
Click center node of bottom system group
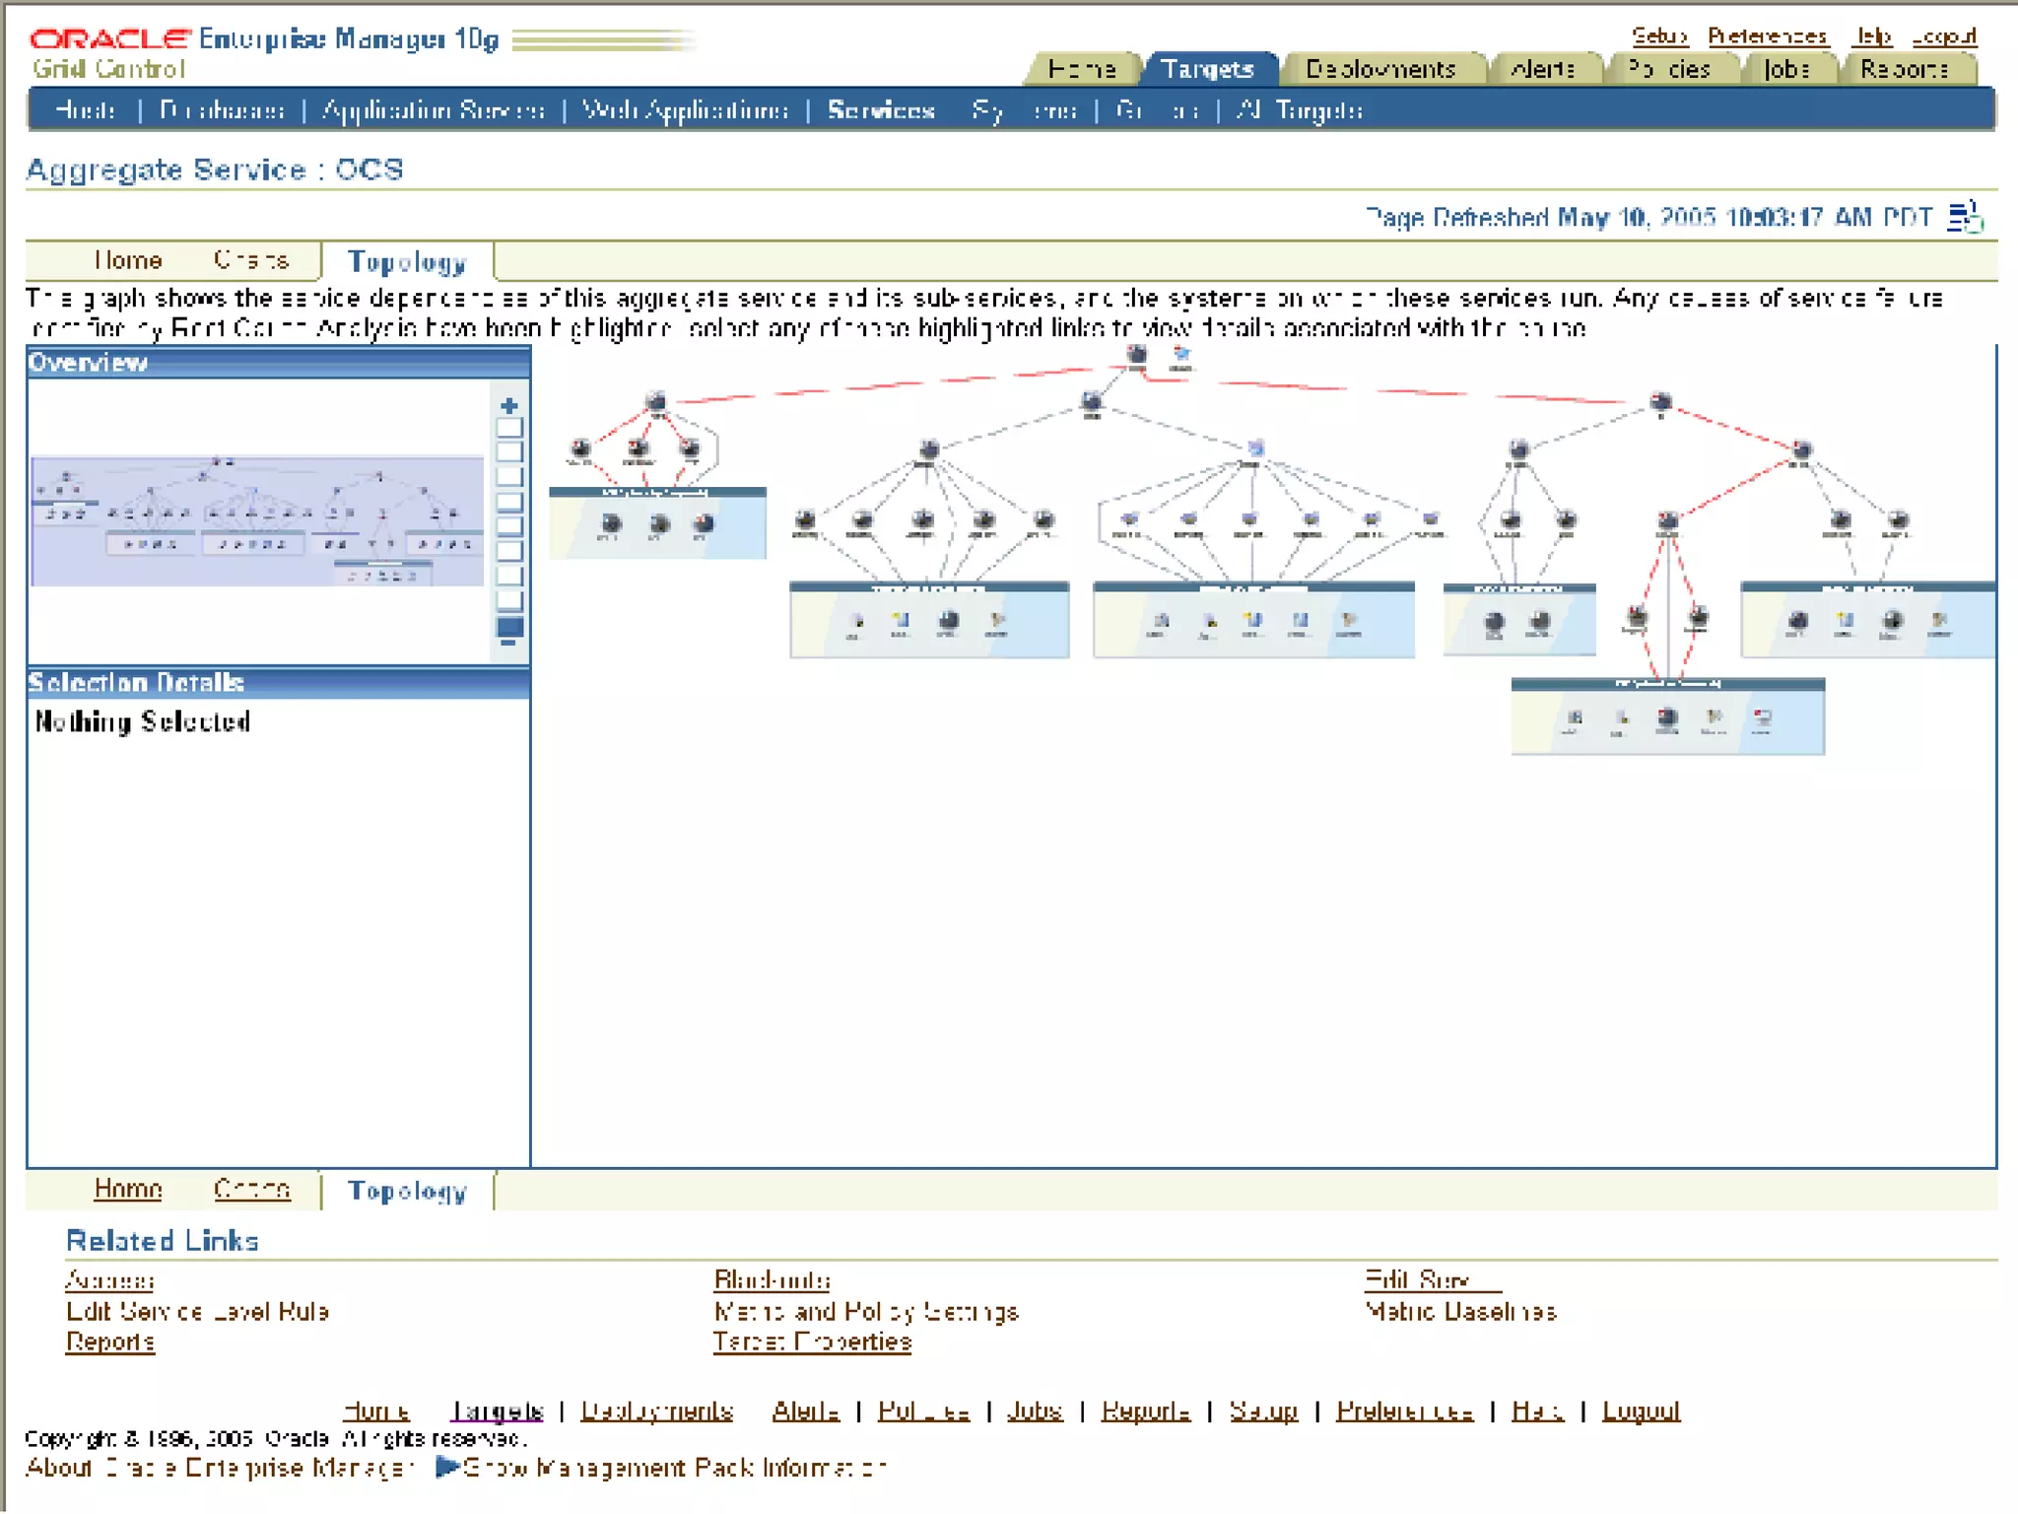point(1667,718)
